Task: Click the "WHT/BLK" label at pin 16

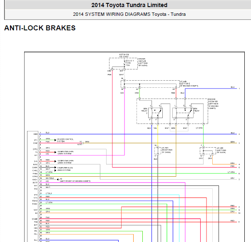Action: pos(50,178)
